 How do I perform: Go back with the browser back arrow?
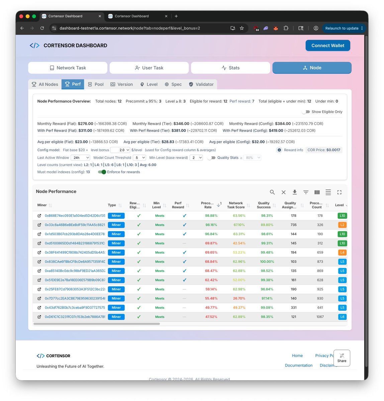22,28
